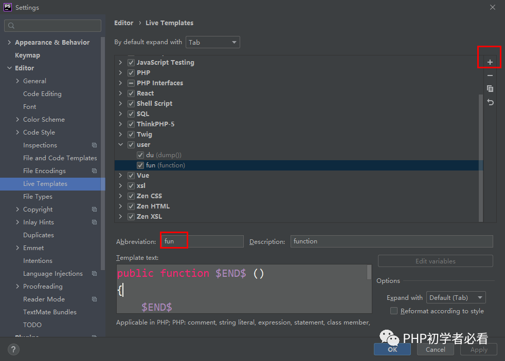Expand the Code Style settings node
The height and width of the screenshot is (361, 505).
coord(17,132)
